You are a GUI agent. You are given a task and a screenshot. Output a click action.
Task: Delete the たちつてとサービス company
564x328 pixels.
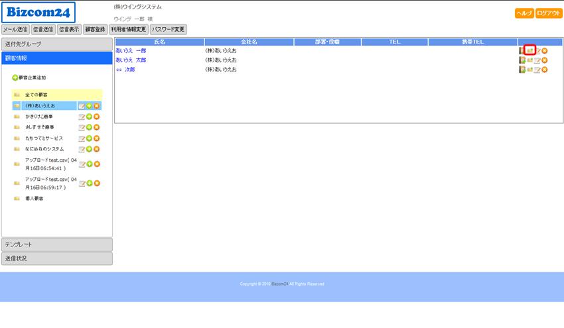[x=96, y=138]
